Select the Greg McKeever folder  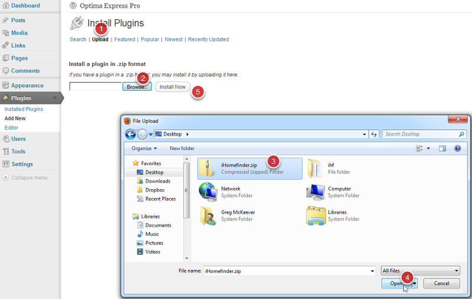pos(227,216)
